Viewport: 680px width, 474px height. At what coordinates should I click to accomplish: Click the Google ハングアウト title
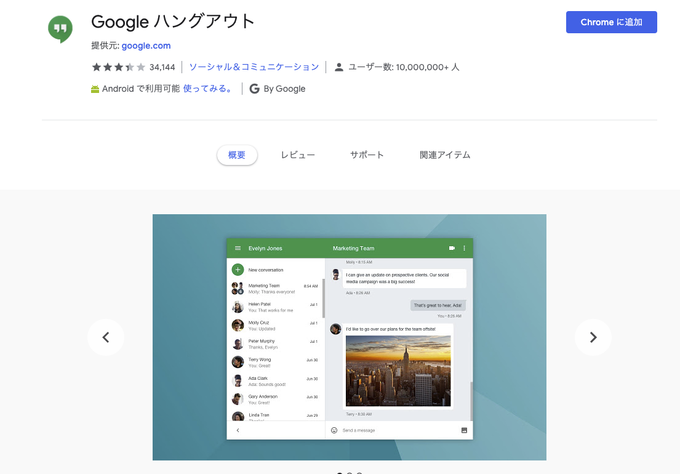click(x=173, y=22)
